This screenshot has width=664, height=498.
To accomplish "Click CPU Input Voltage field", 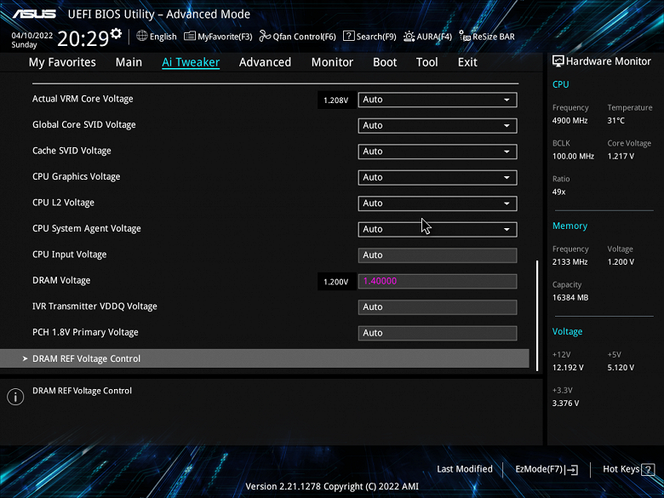I will click(438, 255).
